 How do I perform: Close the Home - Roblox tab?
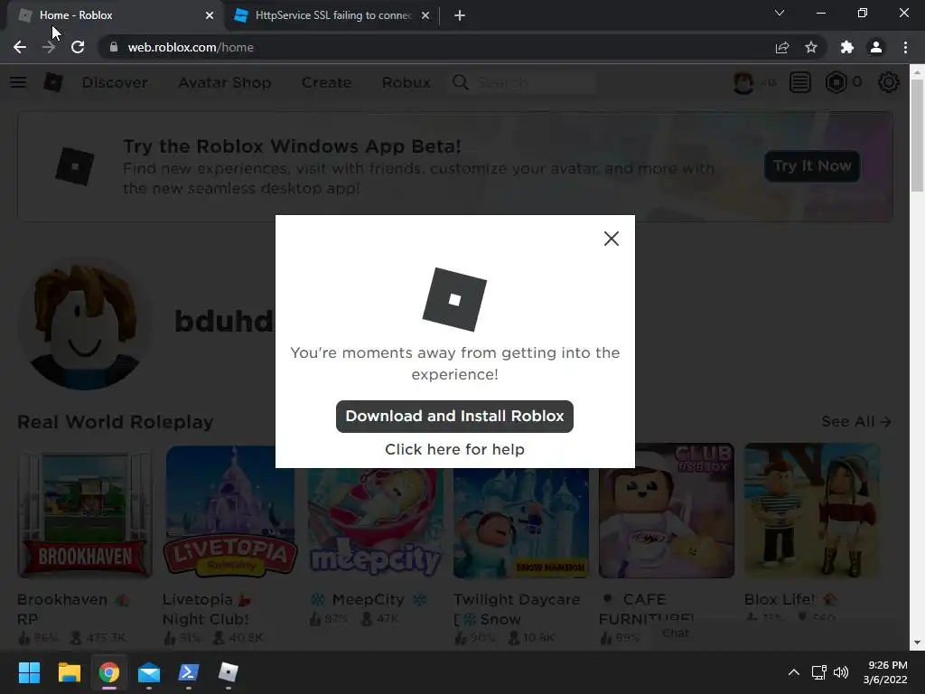point(210,15)
